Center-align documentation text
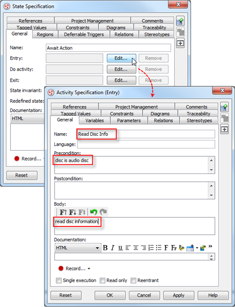Viewport: 235px width, 307px height. coord(135,248)
